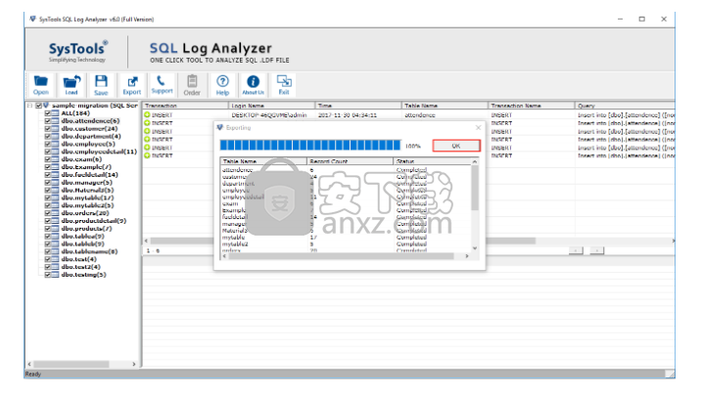Uncheck the ALL(184) checkbox

click(47, 113)
